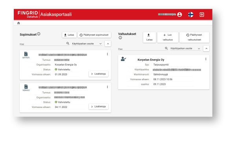
Task: Click VERKKO contract document icon
Action: point(26,87)
